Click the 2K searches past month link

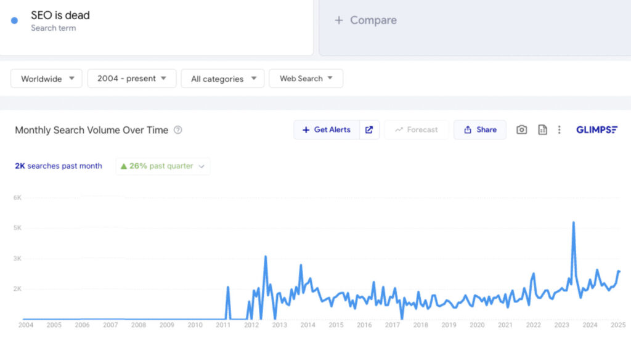[x=59, y=166]
